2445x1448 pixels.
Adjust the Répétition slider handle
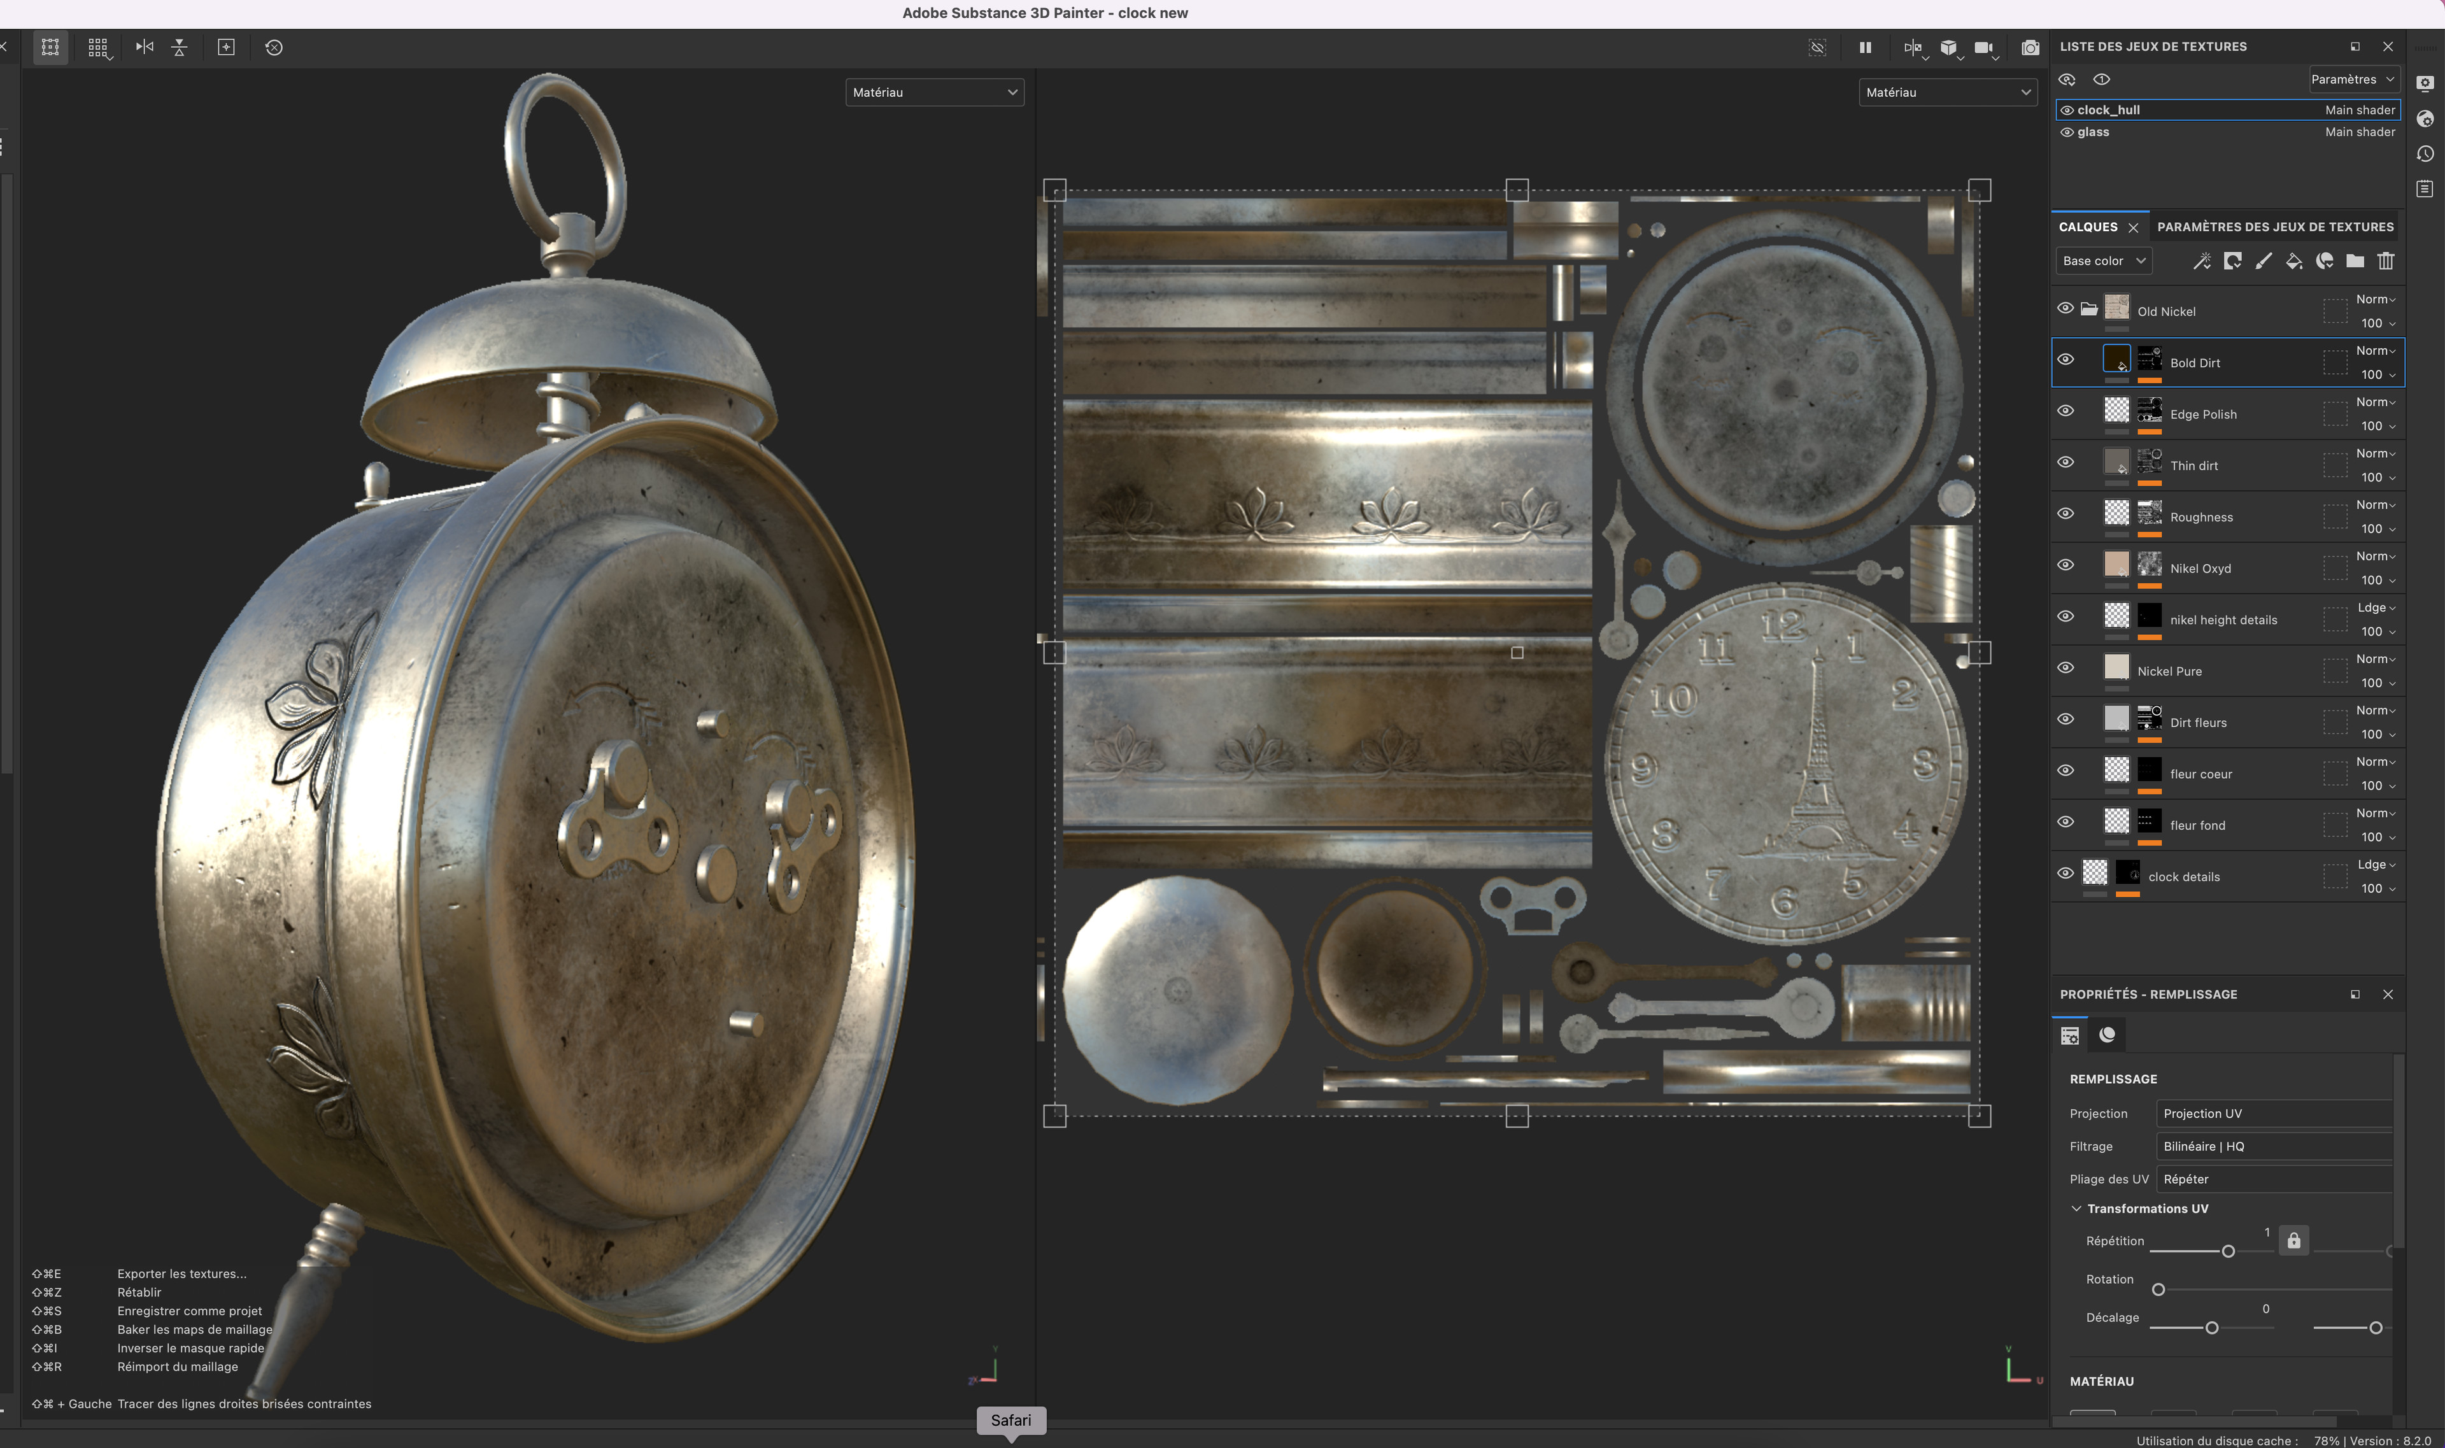(x=2227, y=1251)
